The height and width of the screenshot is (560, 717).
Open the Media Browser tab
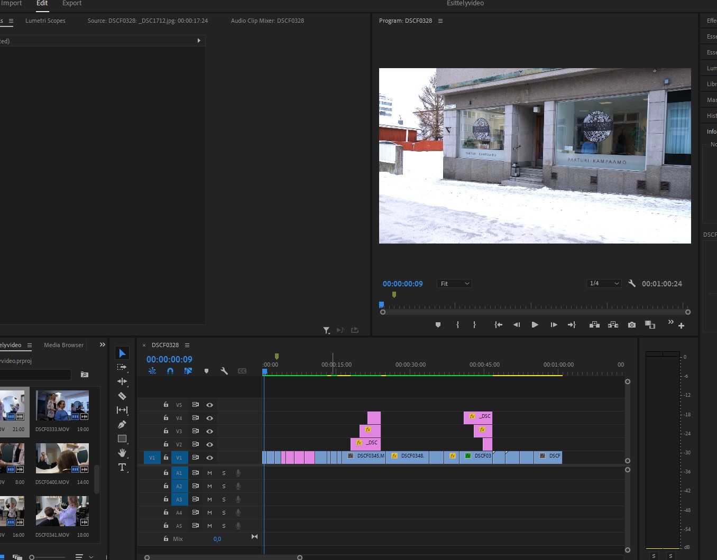(x=63, y=345)
